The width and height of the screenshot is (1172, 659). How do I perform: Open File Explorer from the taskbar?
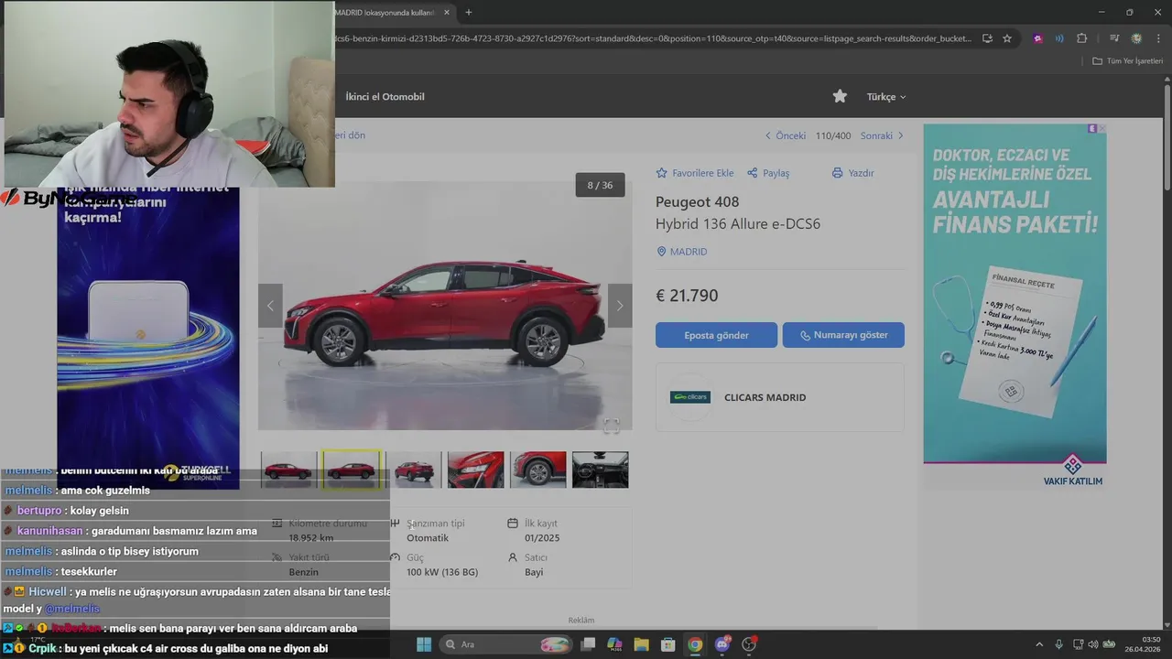pyautogui.click(x=641, y=644)
